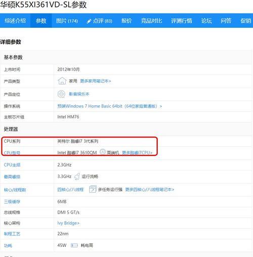This screenshot has width=253, height=257.
Task: Click the CPU型号 label link
Action: coord(12,153)
